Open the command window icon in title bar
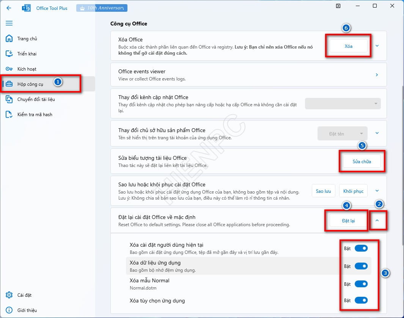The width and height of the screenshot is (404, 318). coord(338,6)
